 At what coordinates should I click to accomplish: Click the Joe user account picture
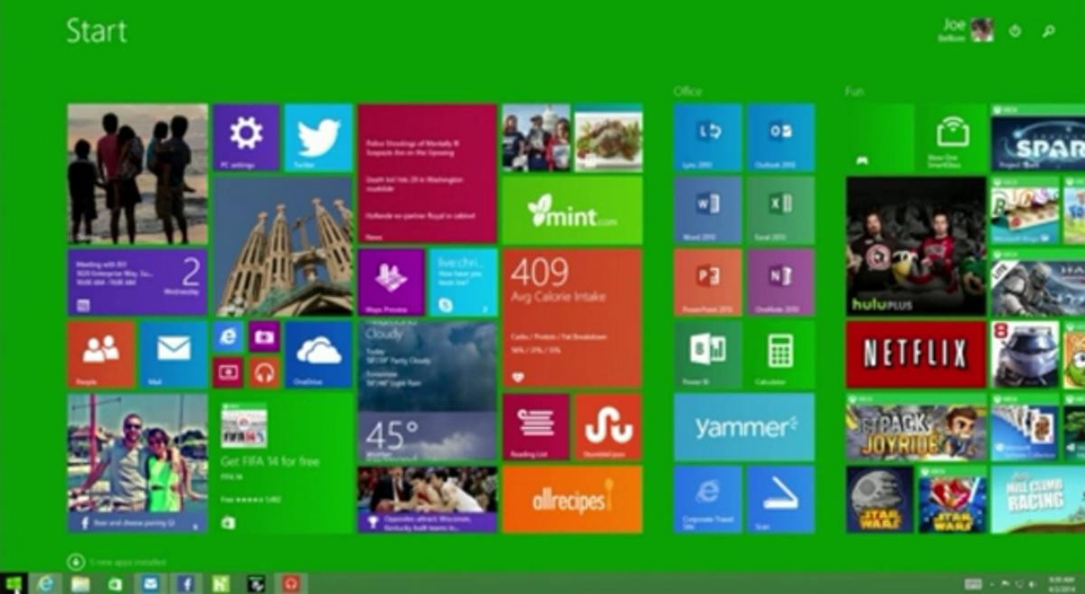[982, 30]
